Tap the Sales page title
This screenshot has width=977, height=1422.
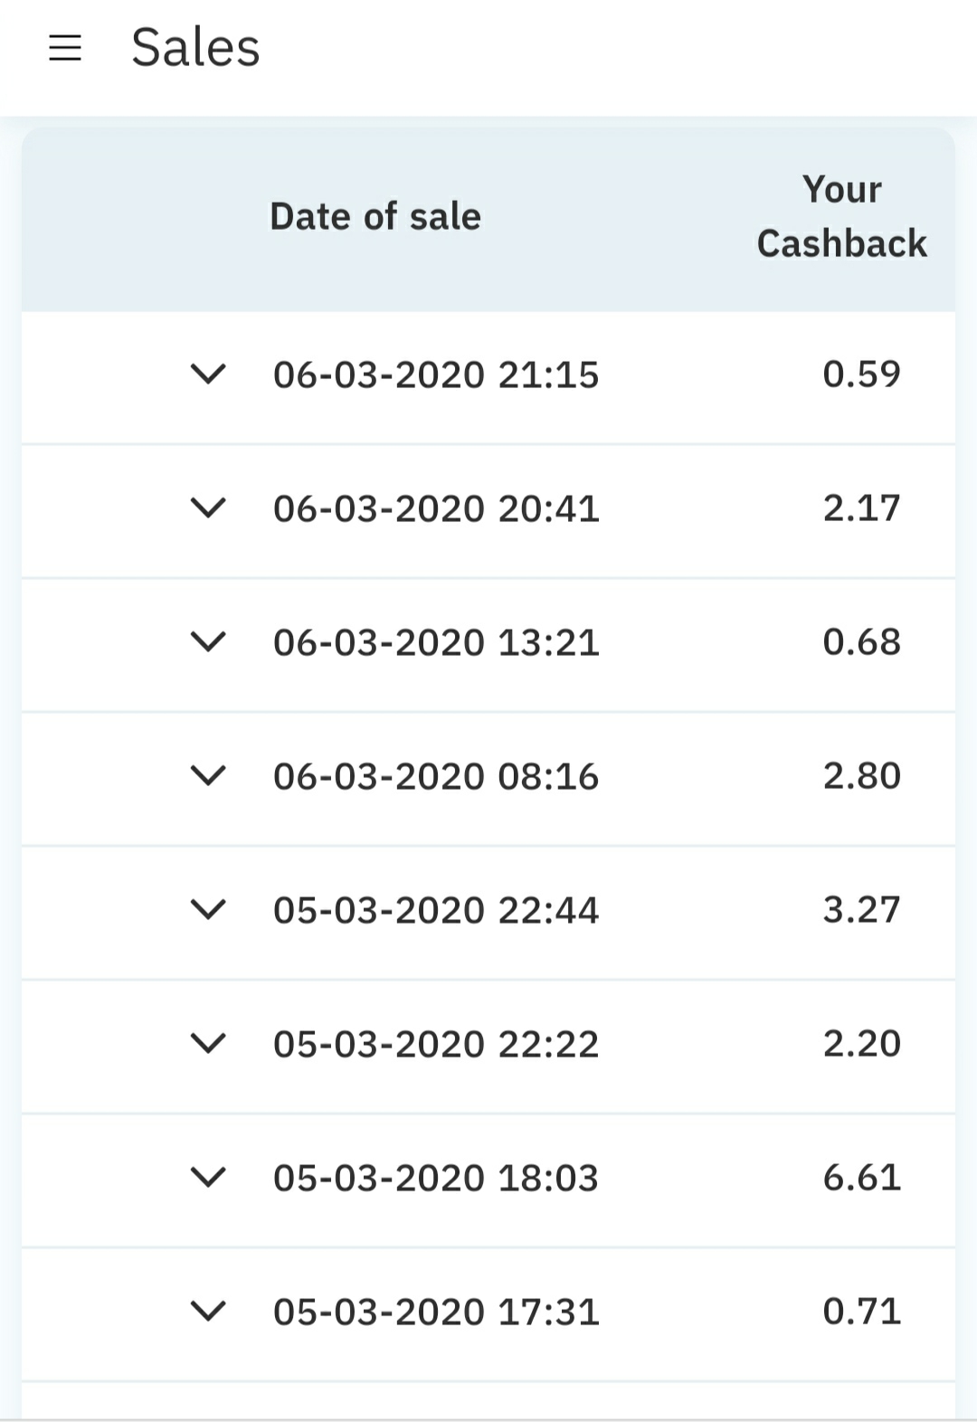195,48
